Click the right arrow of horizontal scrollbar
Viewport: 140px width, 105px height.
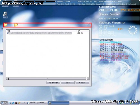88,79
